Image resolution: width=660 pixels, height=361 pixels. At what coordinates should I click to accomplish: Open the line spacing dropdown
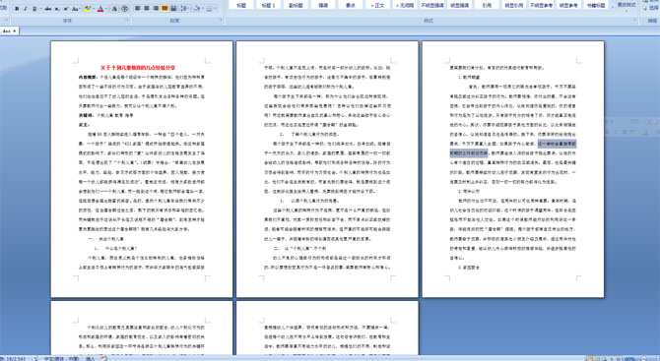(x=185, y=9)
